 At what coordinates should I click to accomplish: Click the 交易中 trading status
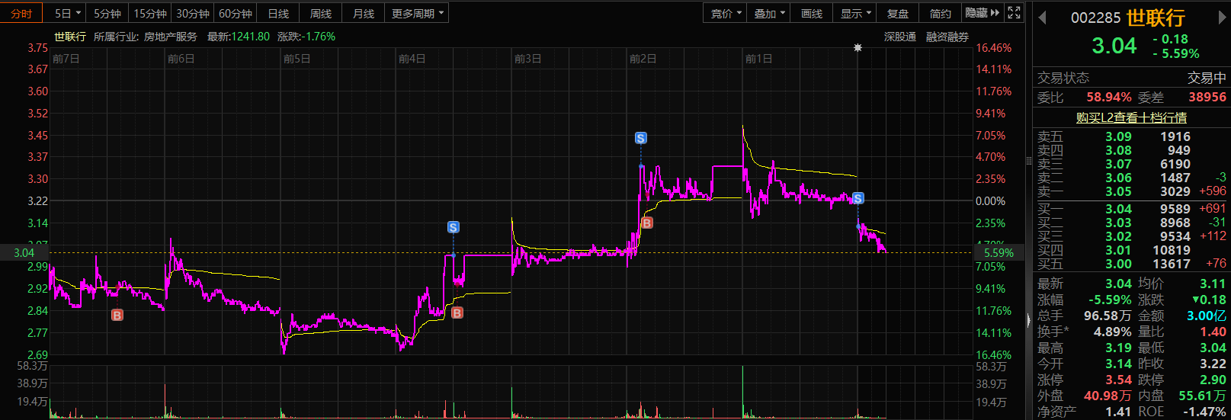1207,78
